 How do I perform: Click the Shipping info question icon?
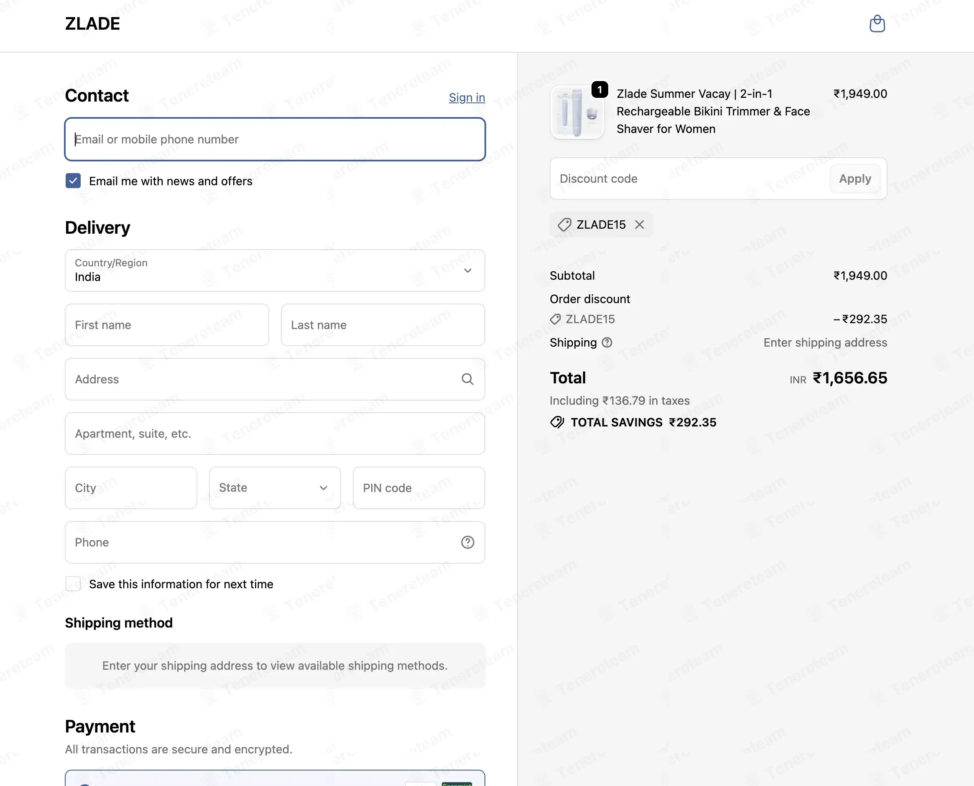[x=607, y=343]
